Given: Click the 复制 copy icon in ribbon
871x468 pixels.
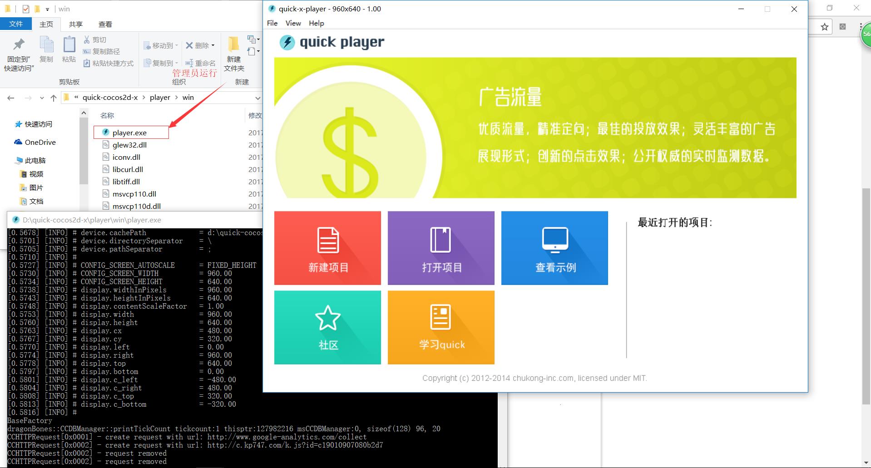Looking at the screenshot, I should tap(46, 45).
